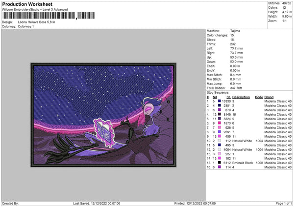The image size is (294, 207).
Task: Select design name 'Loona Helluva Boss 5,8 in'
Action: click(x=37, y=22)
